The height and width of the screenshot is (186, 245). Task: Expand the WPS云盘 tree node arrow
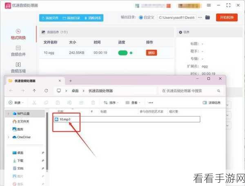point(9,114)
